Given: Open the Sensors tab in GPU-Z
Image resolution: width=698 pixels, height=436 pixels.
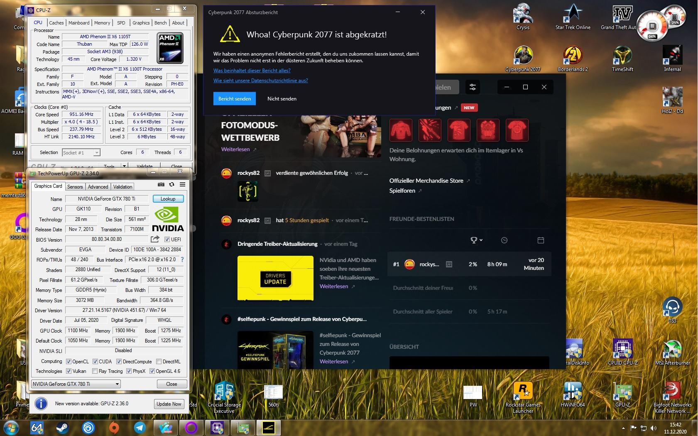Looking at the screenshot, I should point(75,187).
